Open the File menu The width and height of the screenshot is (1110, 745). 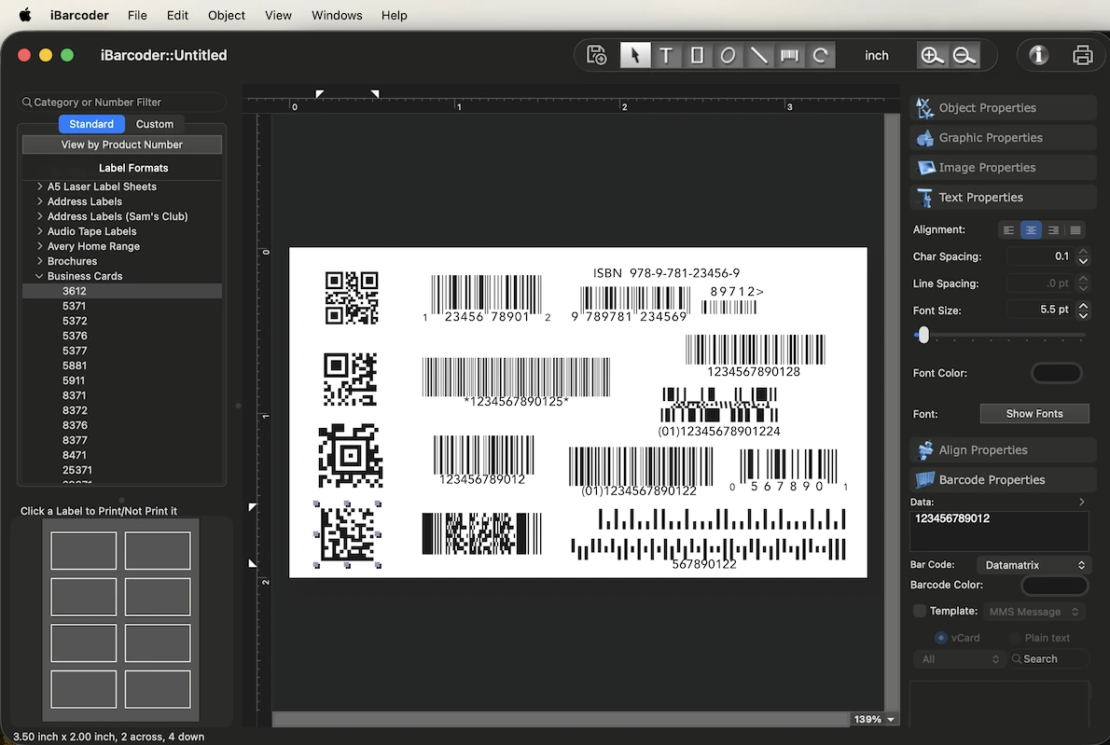(x=137, y=15)
